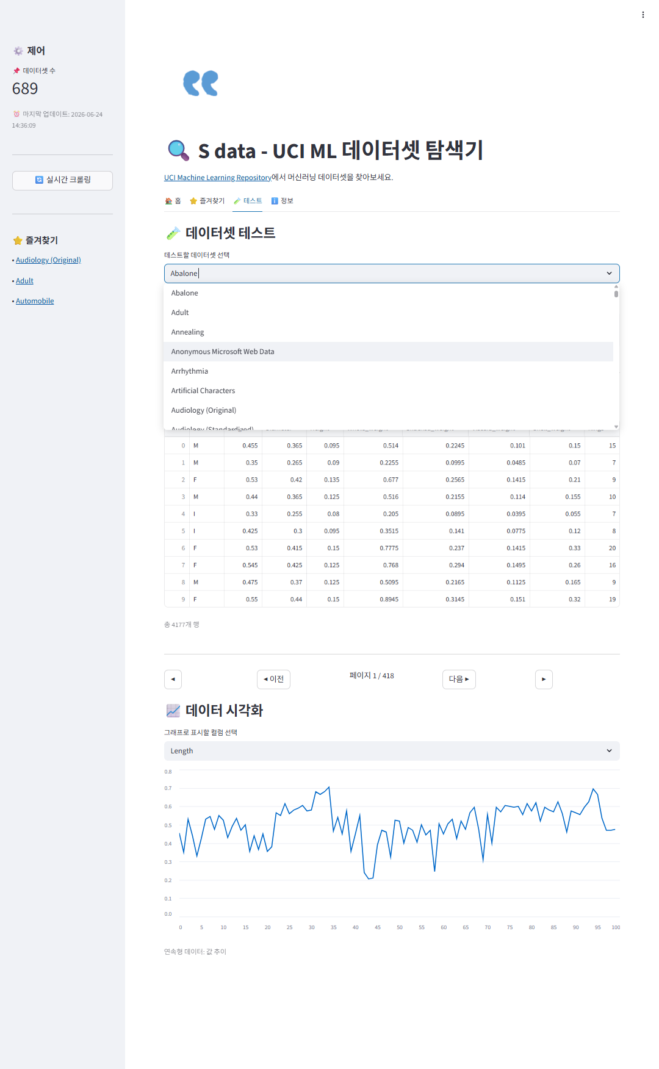Click table cell 0.455 in row 0

243,446
